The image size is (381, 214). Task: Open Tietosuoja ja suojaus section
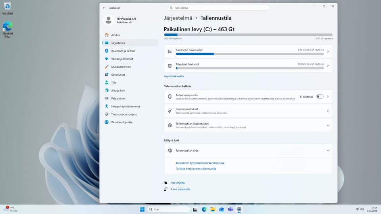pyautogui.click(x=124, y=114)
